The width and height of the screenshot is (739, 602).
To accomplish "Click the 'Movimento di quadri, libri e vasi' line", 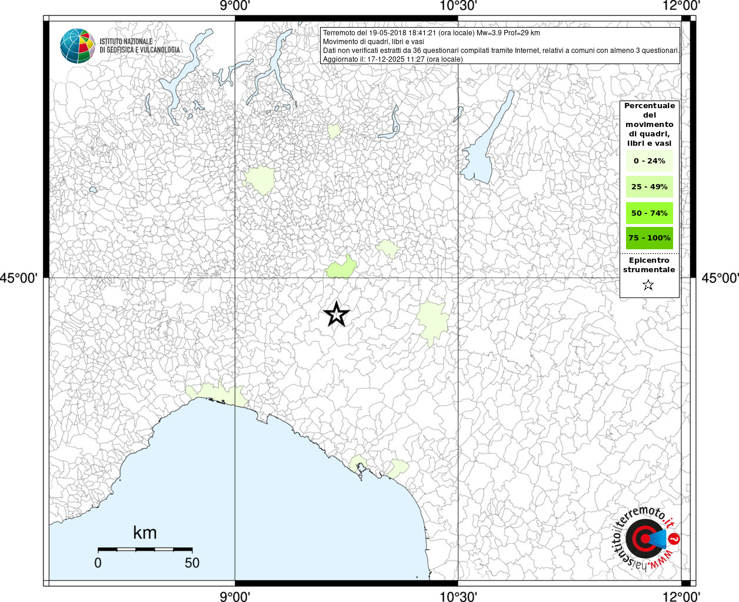I will [x=374, y=42].
